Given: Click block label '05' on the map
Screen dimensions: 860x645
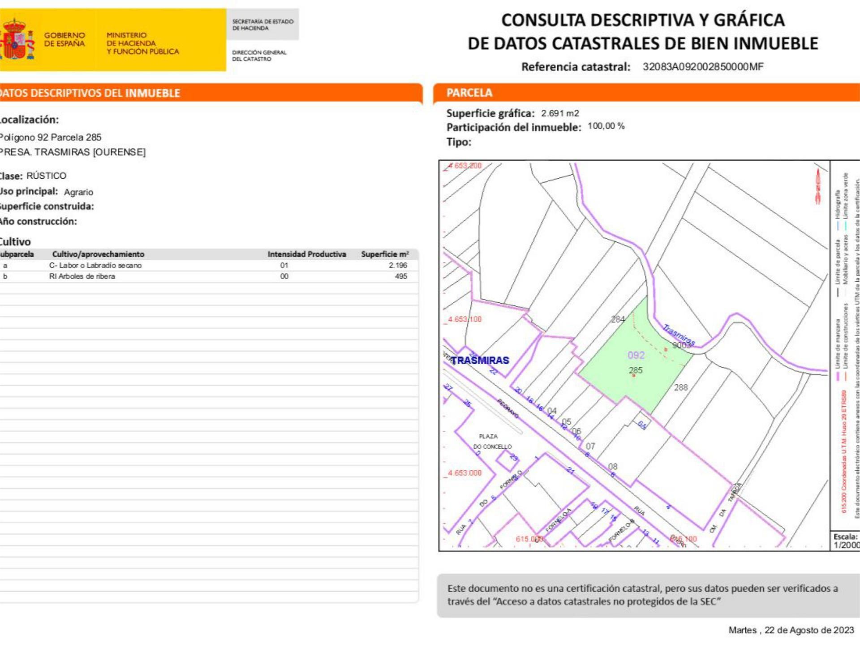Looking at the screenshot, I should [567, 422].
